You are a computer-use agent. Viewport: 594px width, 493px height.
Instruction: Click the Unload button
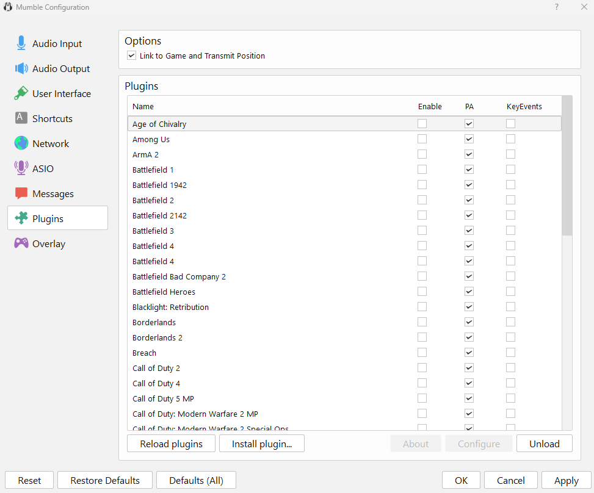point(544,444)
